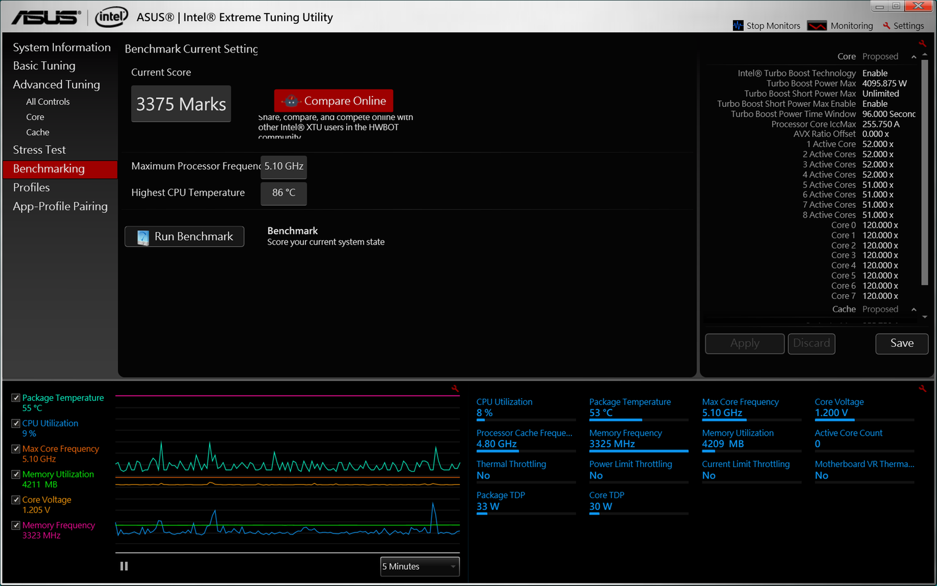Click the Package TDP 33 W tile
The width and height of the screenshot is (937, 586).
point(526,502)
